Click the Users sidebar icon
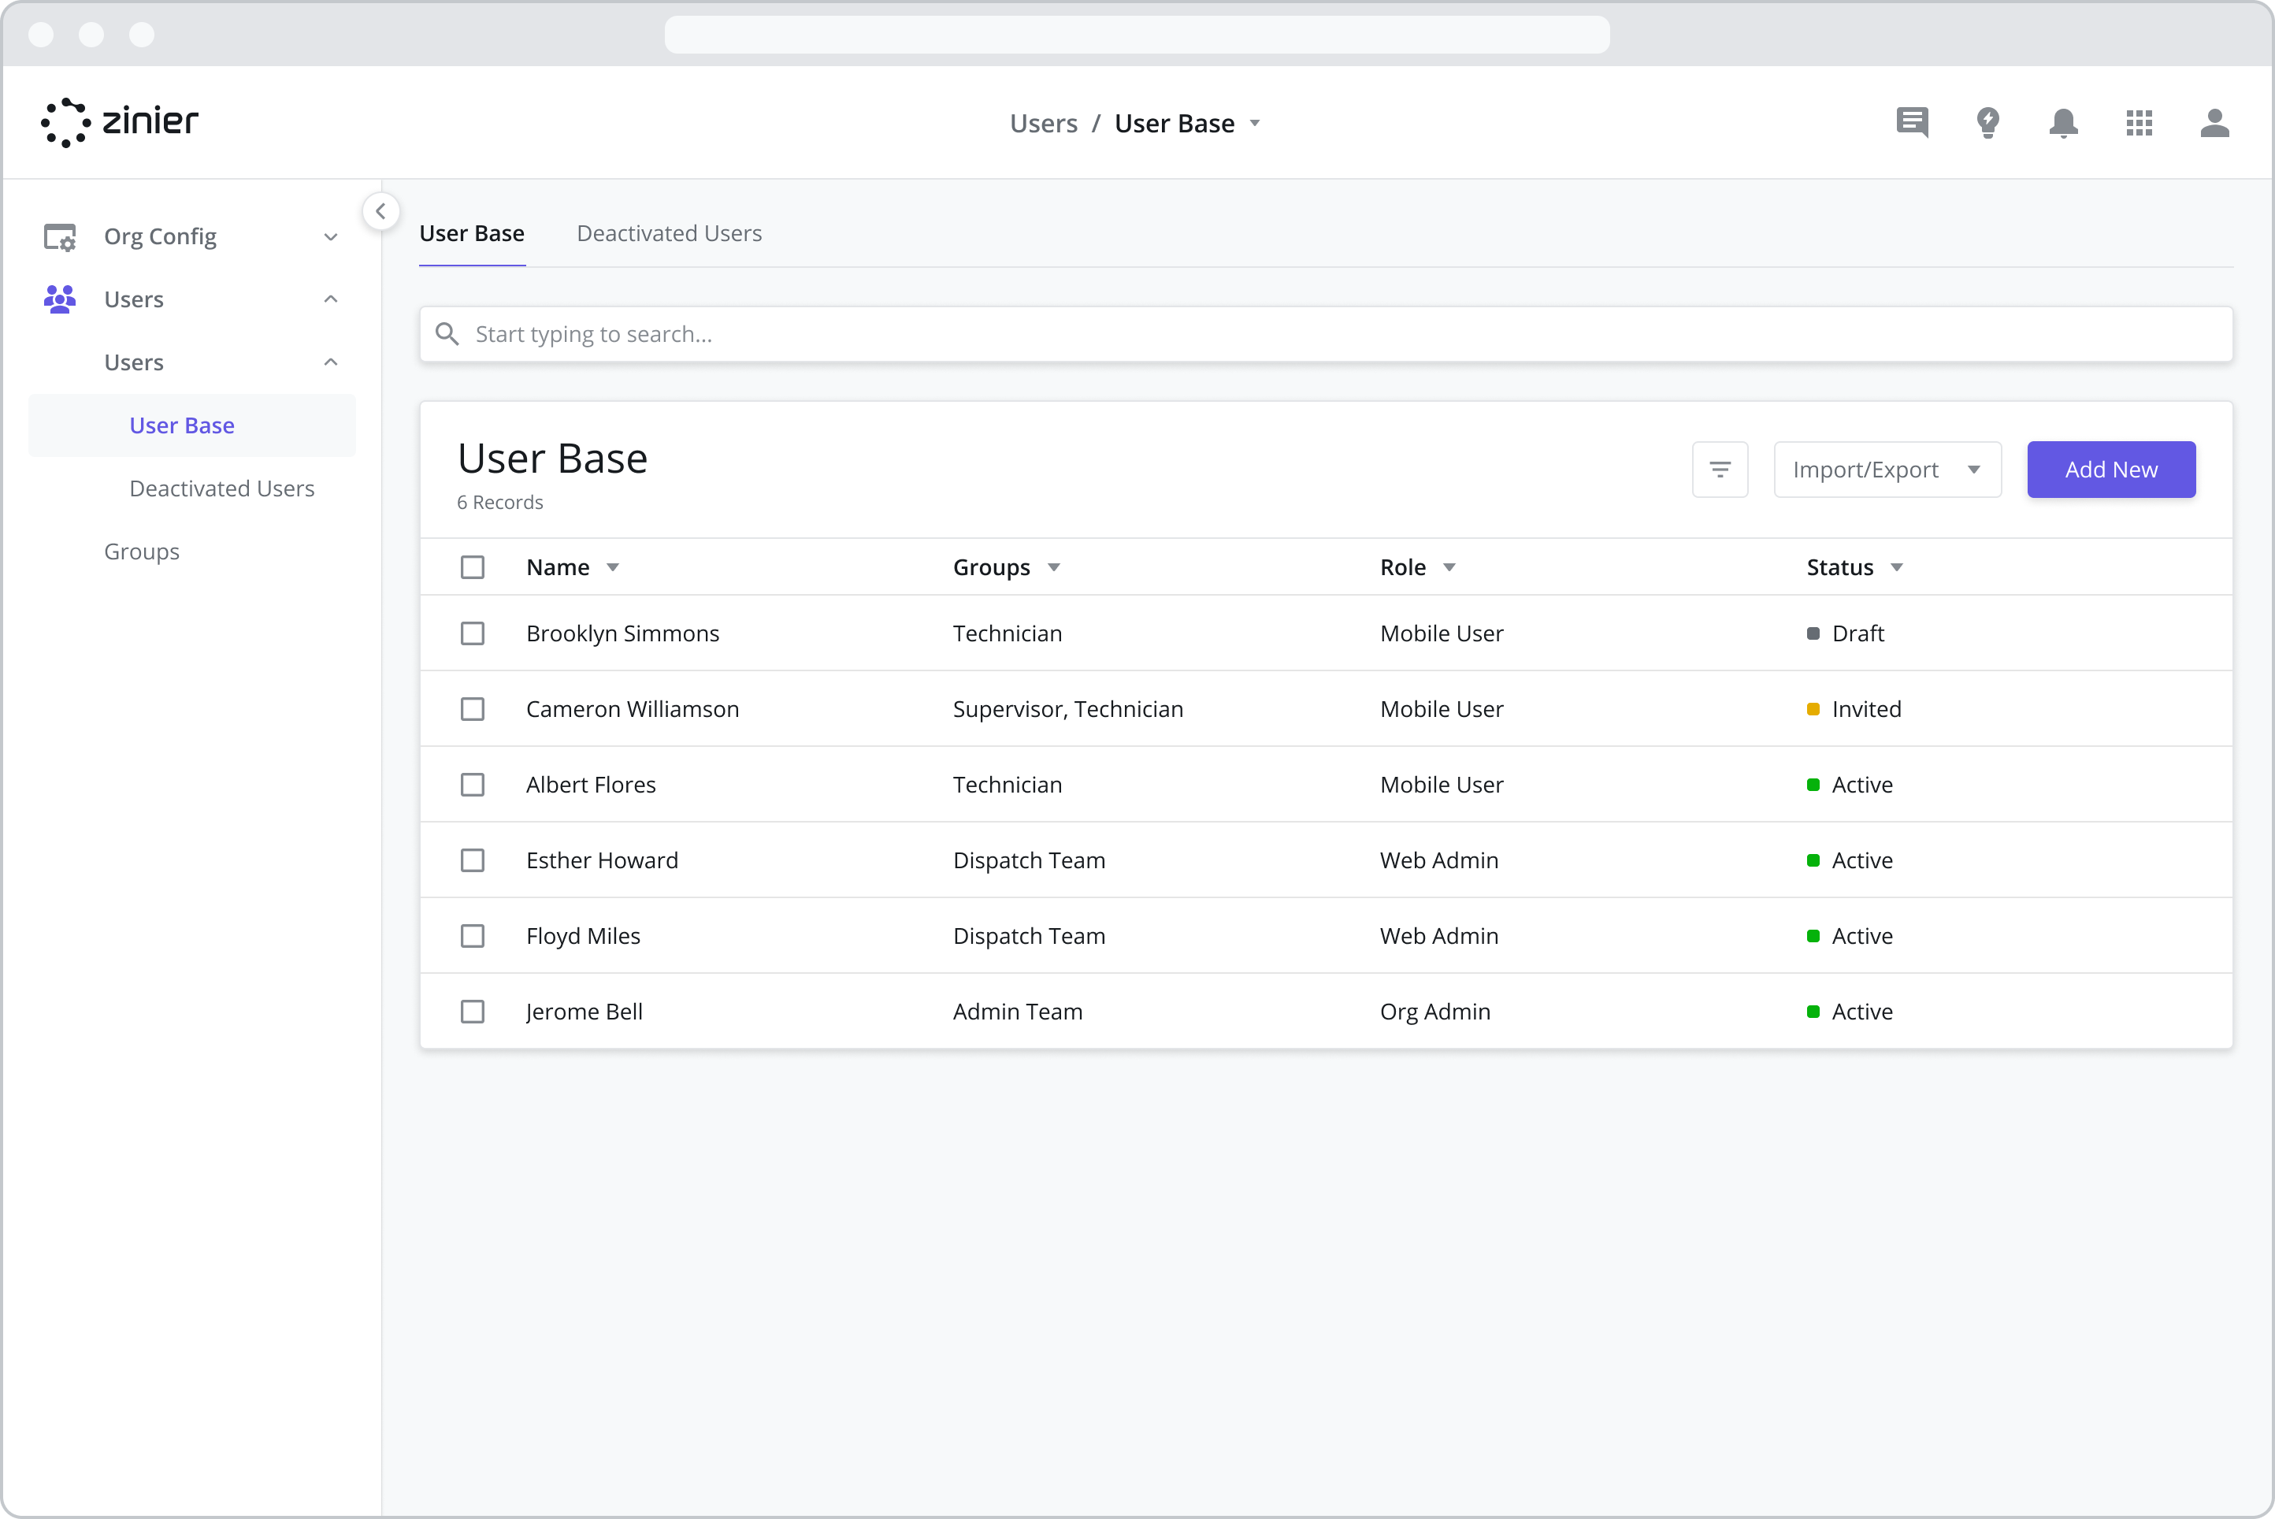The width and height of the screenshot is (2275, 1519). [x=61, y=297]
